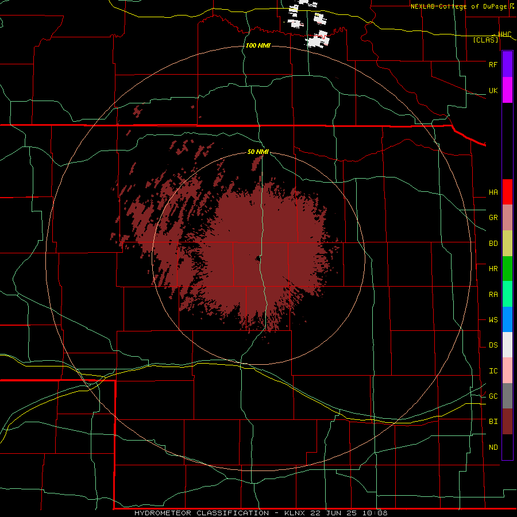Select the GR pink-brown legend swatch
Screen dimensions: 517x517
pyautogui.click(x=507, y=218)
